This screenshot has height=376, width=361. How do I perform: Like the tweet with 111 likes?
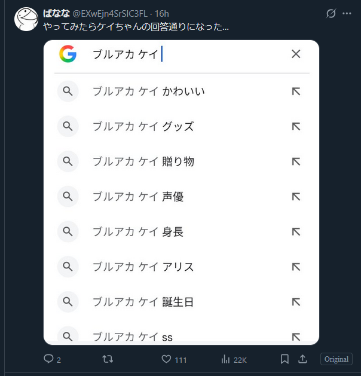point(174,359)
